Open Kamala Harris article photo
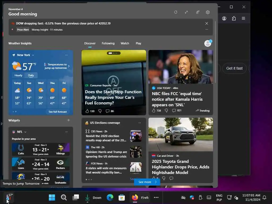The image size is (272, 204). pyautogui.click(x=181, y=67)
